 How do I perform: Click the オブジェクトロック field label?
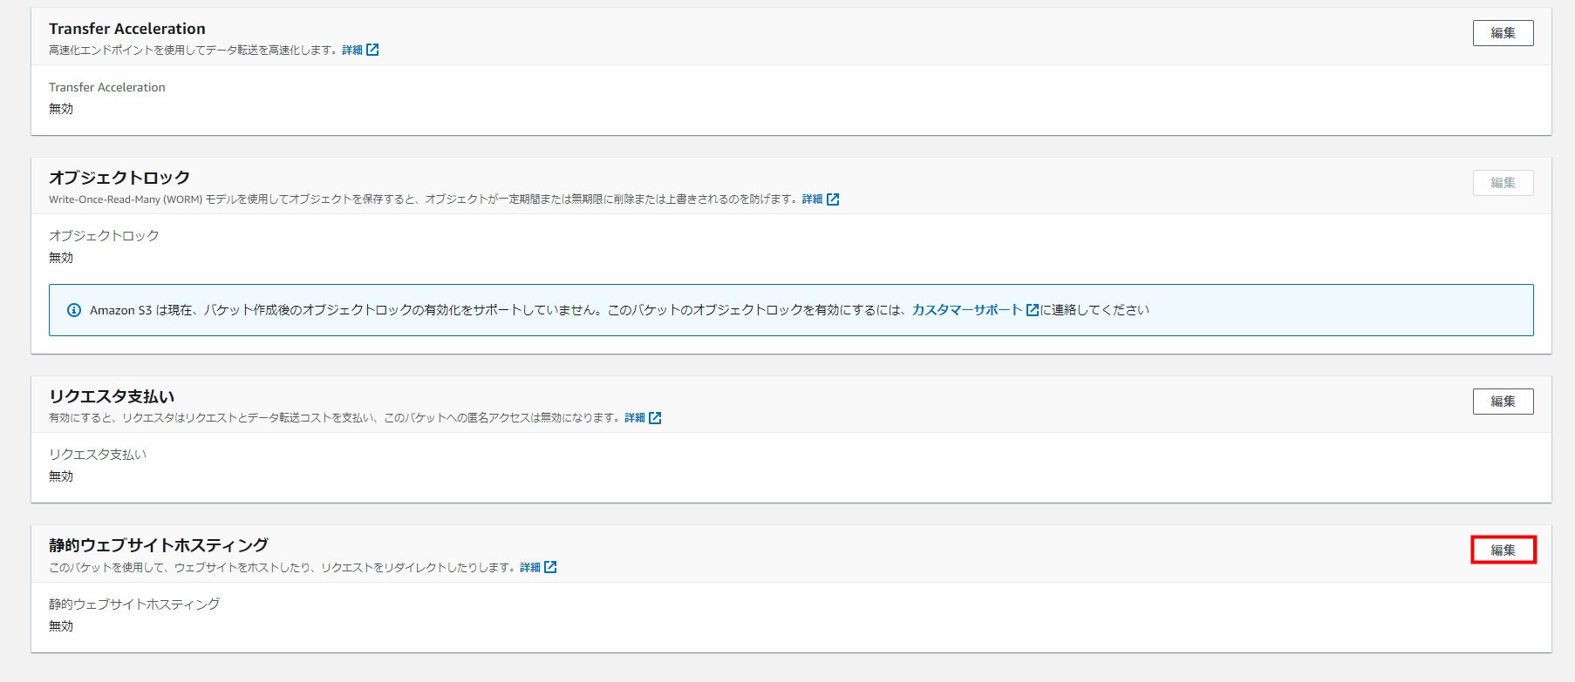click(104, 236)
